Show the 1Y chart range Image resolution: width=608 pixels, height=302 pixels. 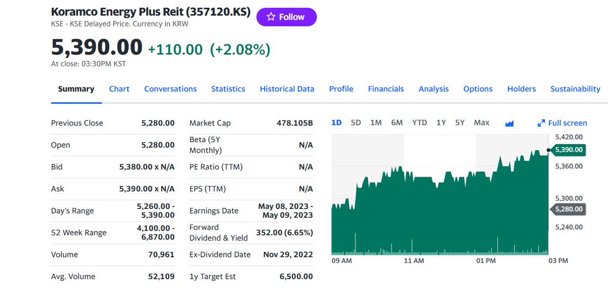click(441, 122)
